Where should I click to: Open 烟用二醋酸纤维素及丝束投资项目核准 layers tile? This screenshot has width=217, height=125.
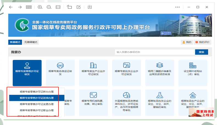click(x=160, y=73)
